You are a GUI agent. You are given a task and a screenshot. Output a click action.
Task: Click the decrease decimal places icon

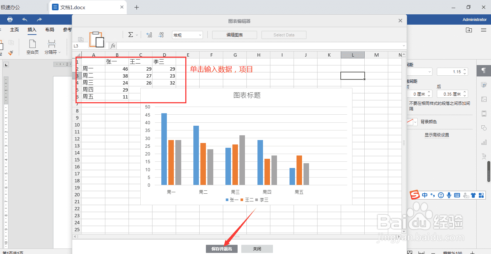tap(149, 35)
